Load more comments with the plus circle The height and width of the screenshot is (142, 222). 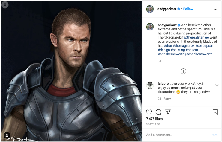[x=183, y=71]
